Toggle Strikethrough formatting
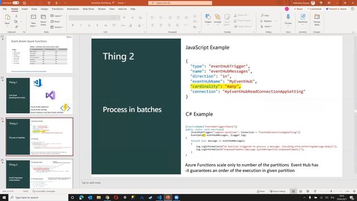 click(x=105, y=25)
